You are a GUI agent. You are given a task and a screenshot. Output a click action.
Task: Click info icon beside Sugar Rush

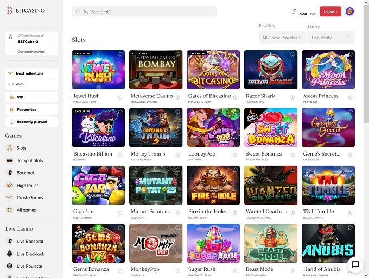tap(235, 271)
